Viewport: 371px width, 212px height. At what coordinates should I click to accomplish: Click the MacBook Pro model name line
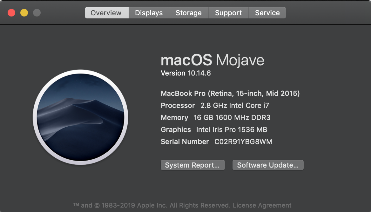point(230,93)
